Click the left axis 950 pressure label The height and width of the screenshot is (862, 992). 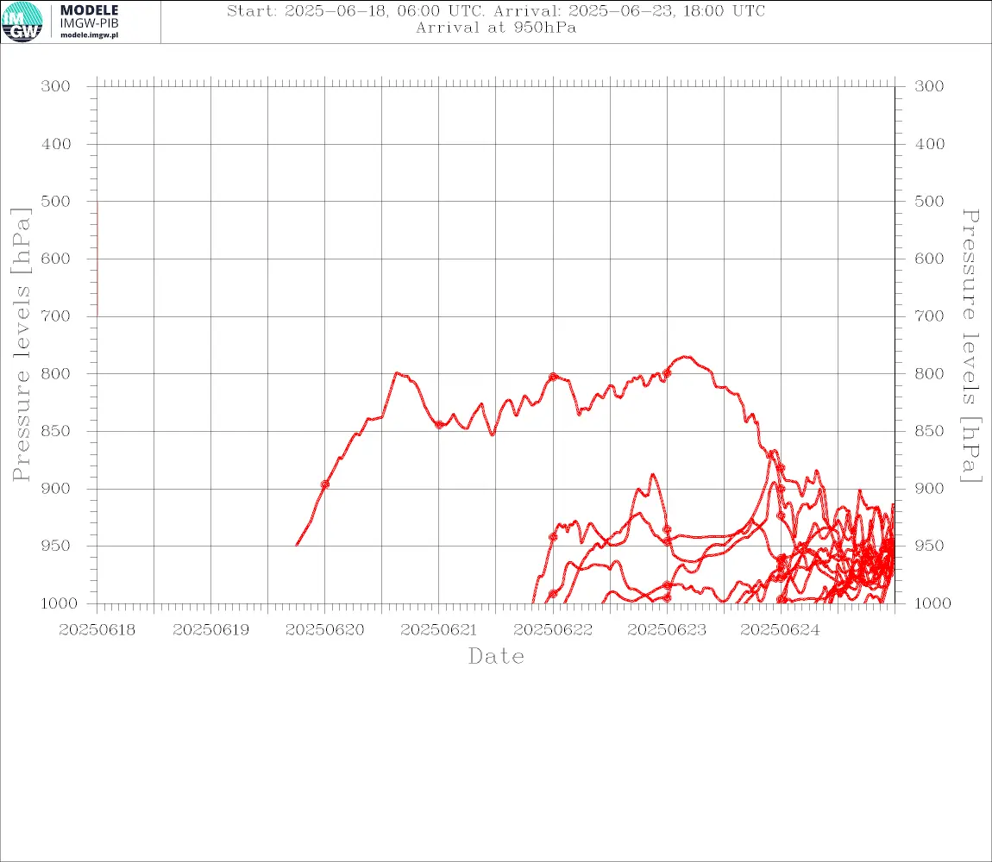[x=56, y=545]
